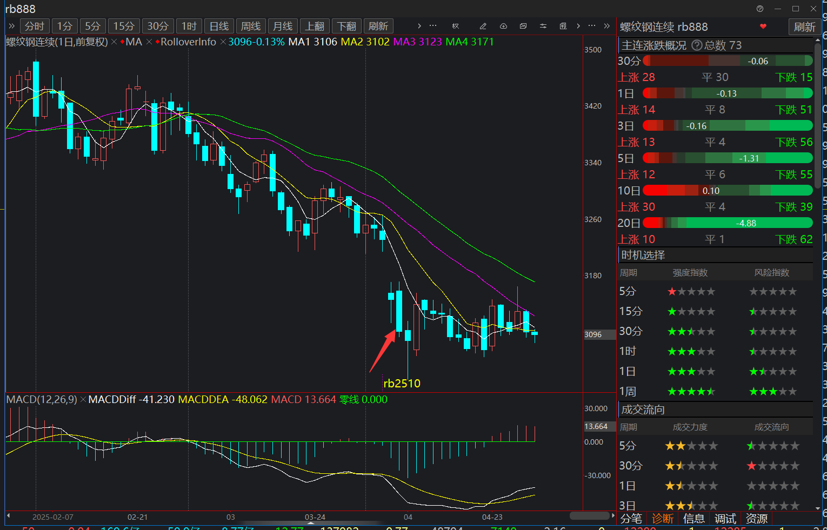Click the 1周 strength index stars
Viewport: 827px width, 530px height.
tap(691, 391)
